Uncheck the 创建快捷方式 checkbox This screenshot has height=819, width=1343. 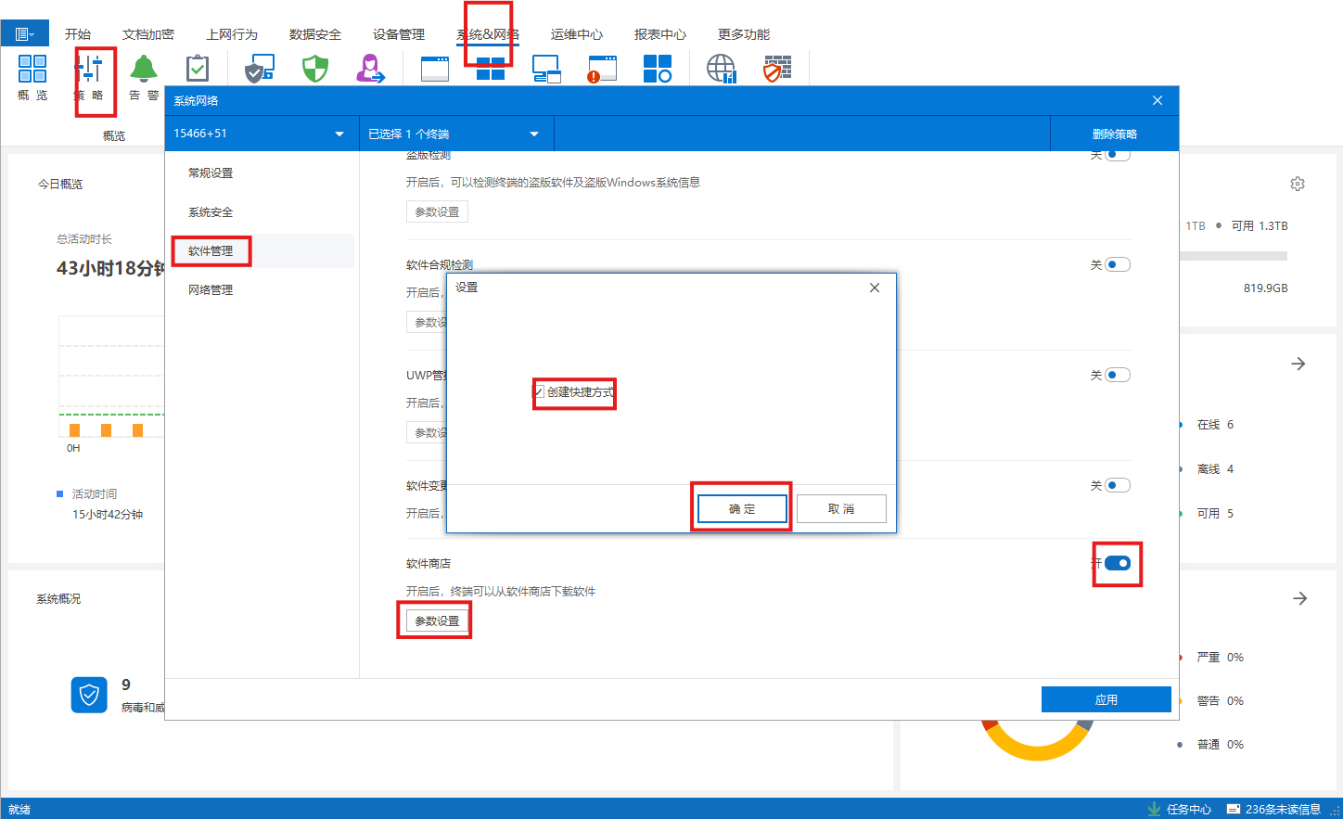click(x=539, y=392)
